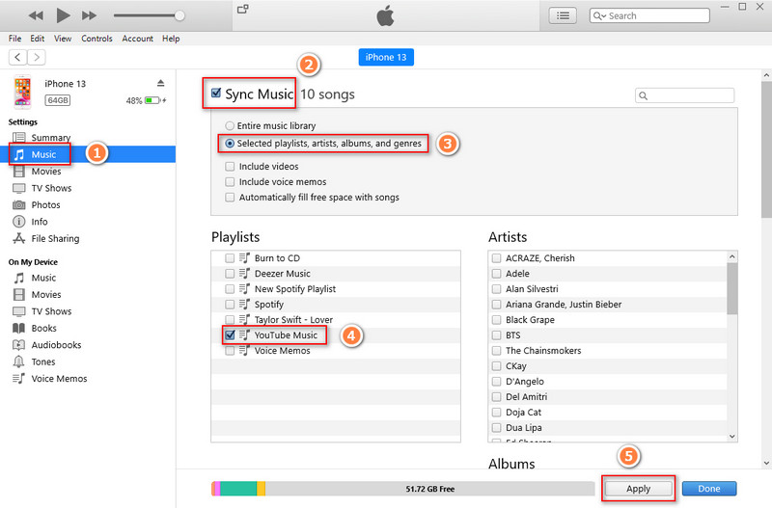Open Voice Memos in sidebar
The width and height of the screenshot is (772, 508).
click(x=59, y=379)
